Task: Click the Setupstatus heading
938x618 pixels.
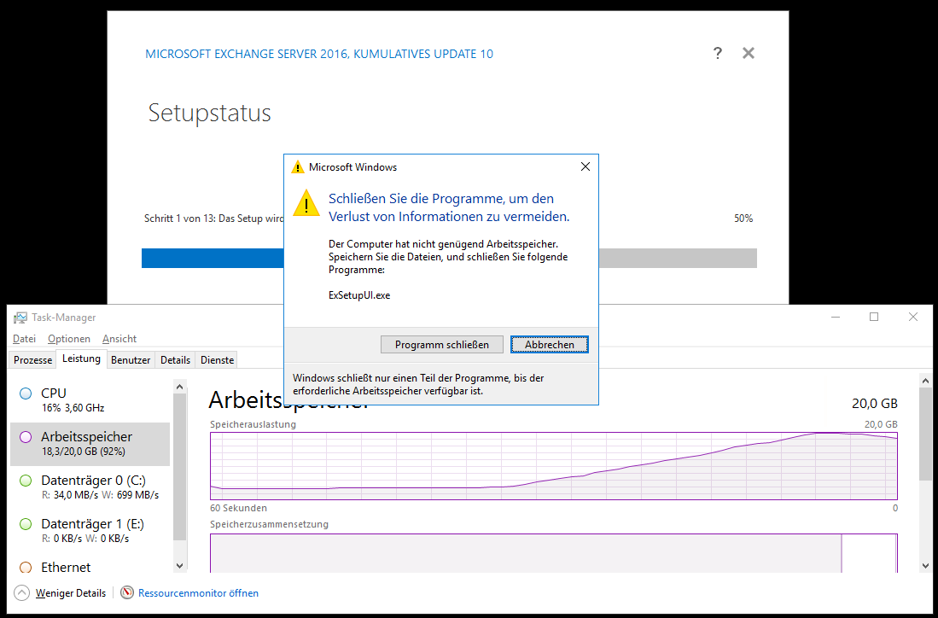Action: [x=209, y=113]
